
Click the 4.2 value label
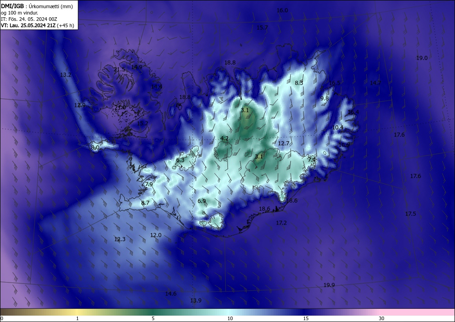pos(224,139)
